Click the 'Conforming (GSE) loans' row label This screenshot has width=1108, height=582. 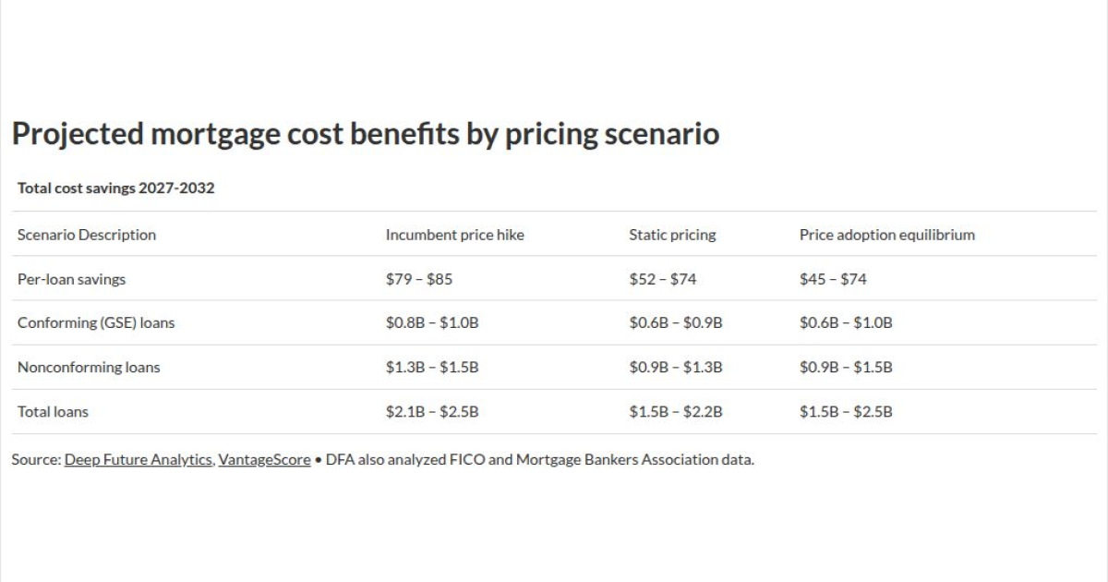(x=96, y=323)
